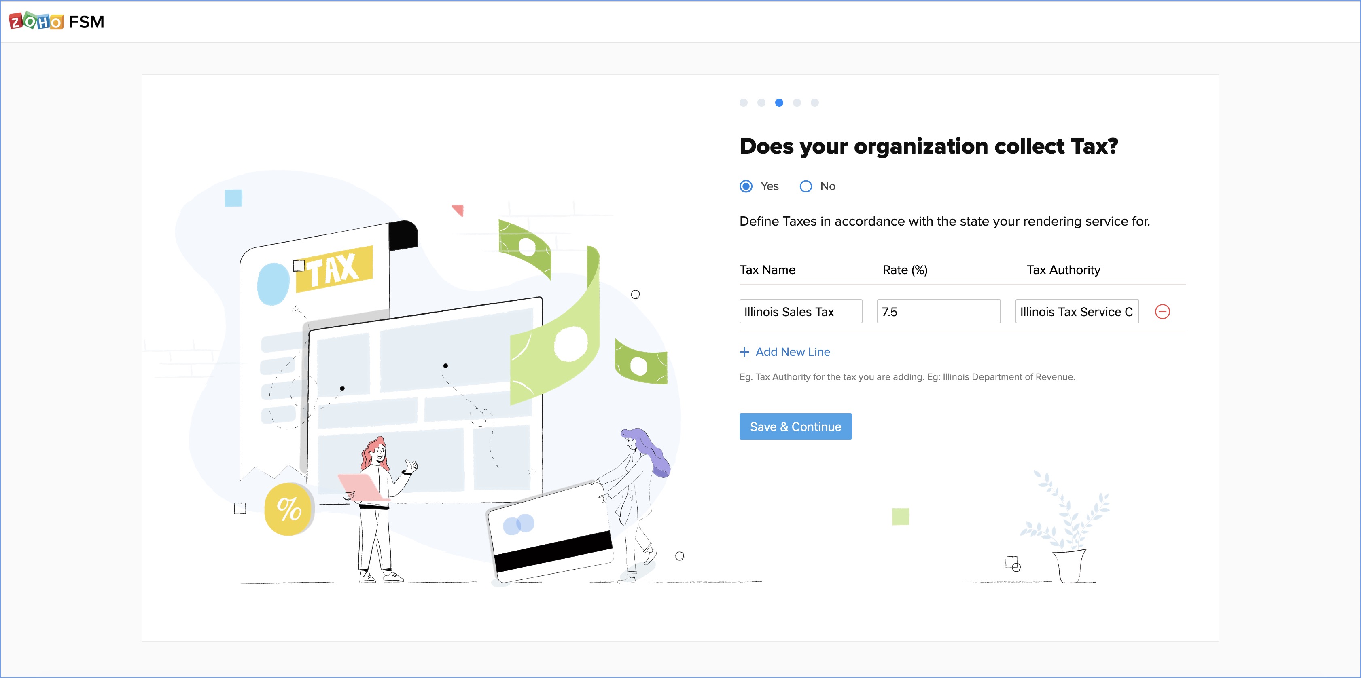The width and height of the screenshot is (1361, 678).
Task: Click the Tax Name input field
Action: tap(800, 312)
